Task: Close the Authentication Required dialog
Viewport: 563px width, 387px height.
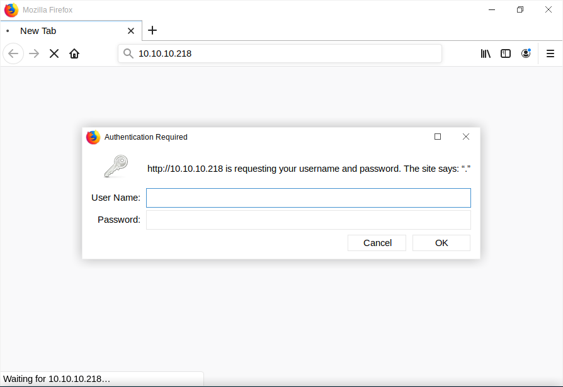Action: pos(465,137)
